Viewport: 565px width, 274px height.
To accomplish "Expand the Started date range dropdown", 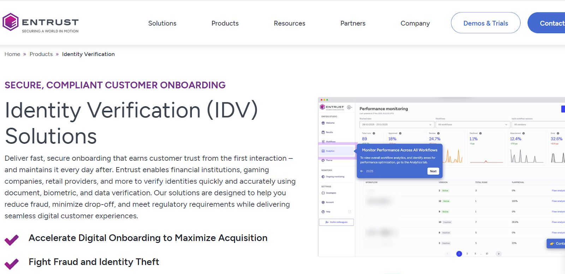I will click(x=397, y=125).
